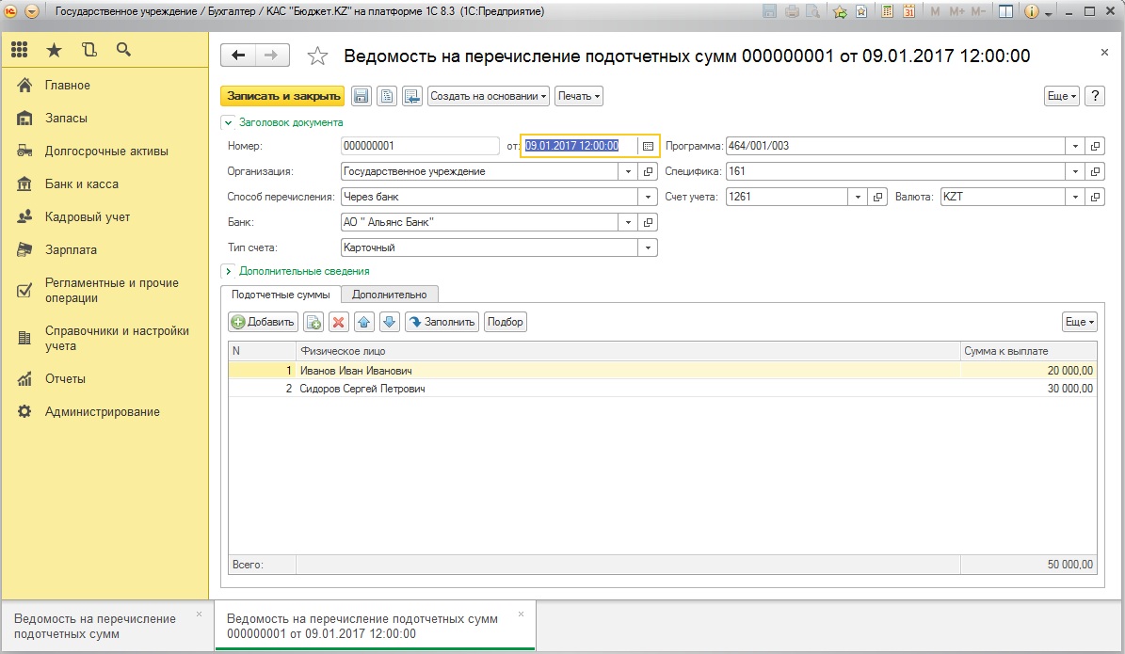Open the Зарплата section

(x=71, y=250)
